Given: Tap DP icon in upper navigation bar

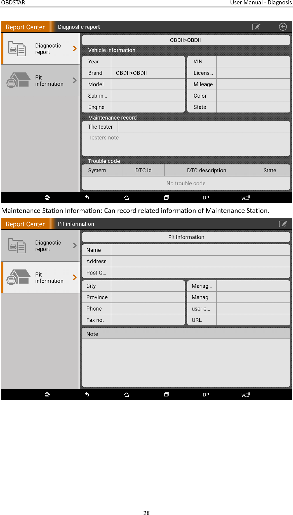Looking at the screenshot, I should coord(206,198).
